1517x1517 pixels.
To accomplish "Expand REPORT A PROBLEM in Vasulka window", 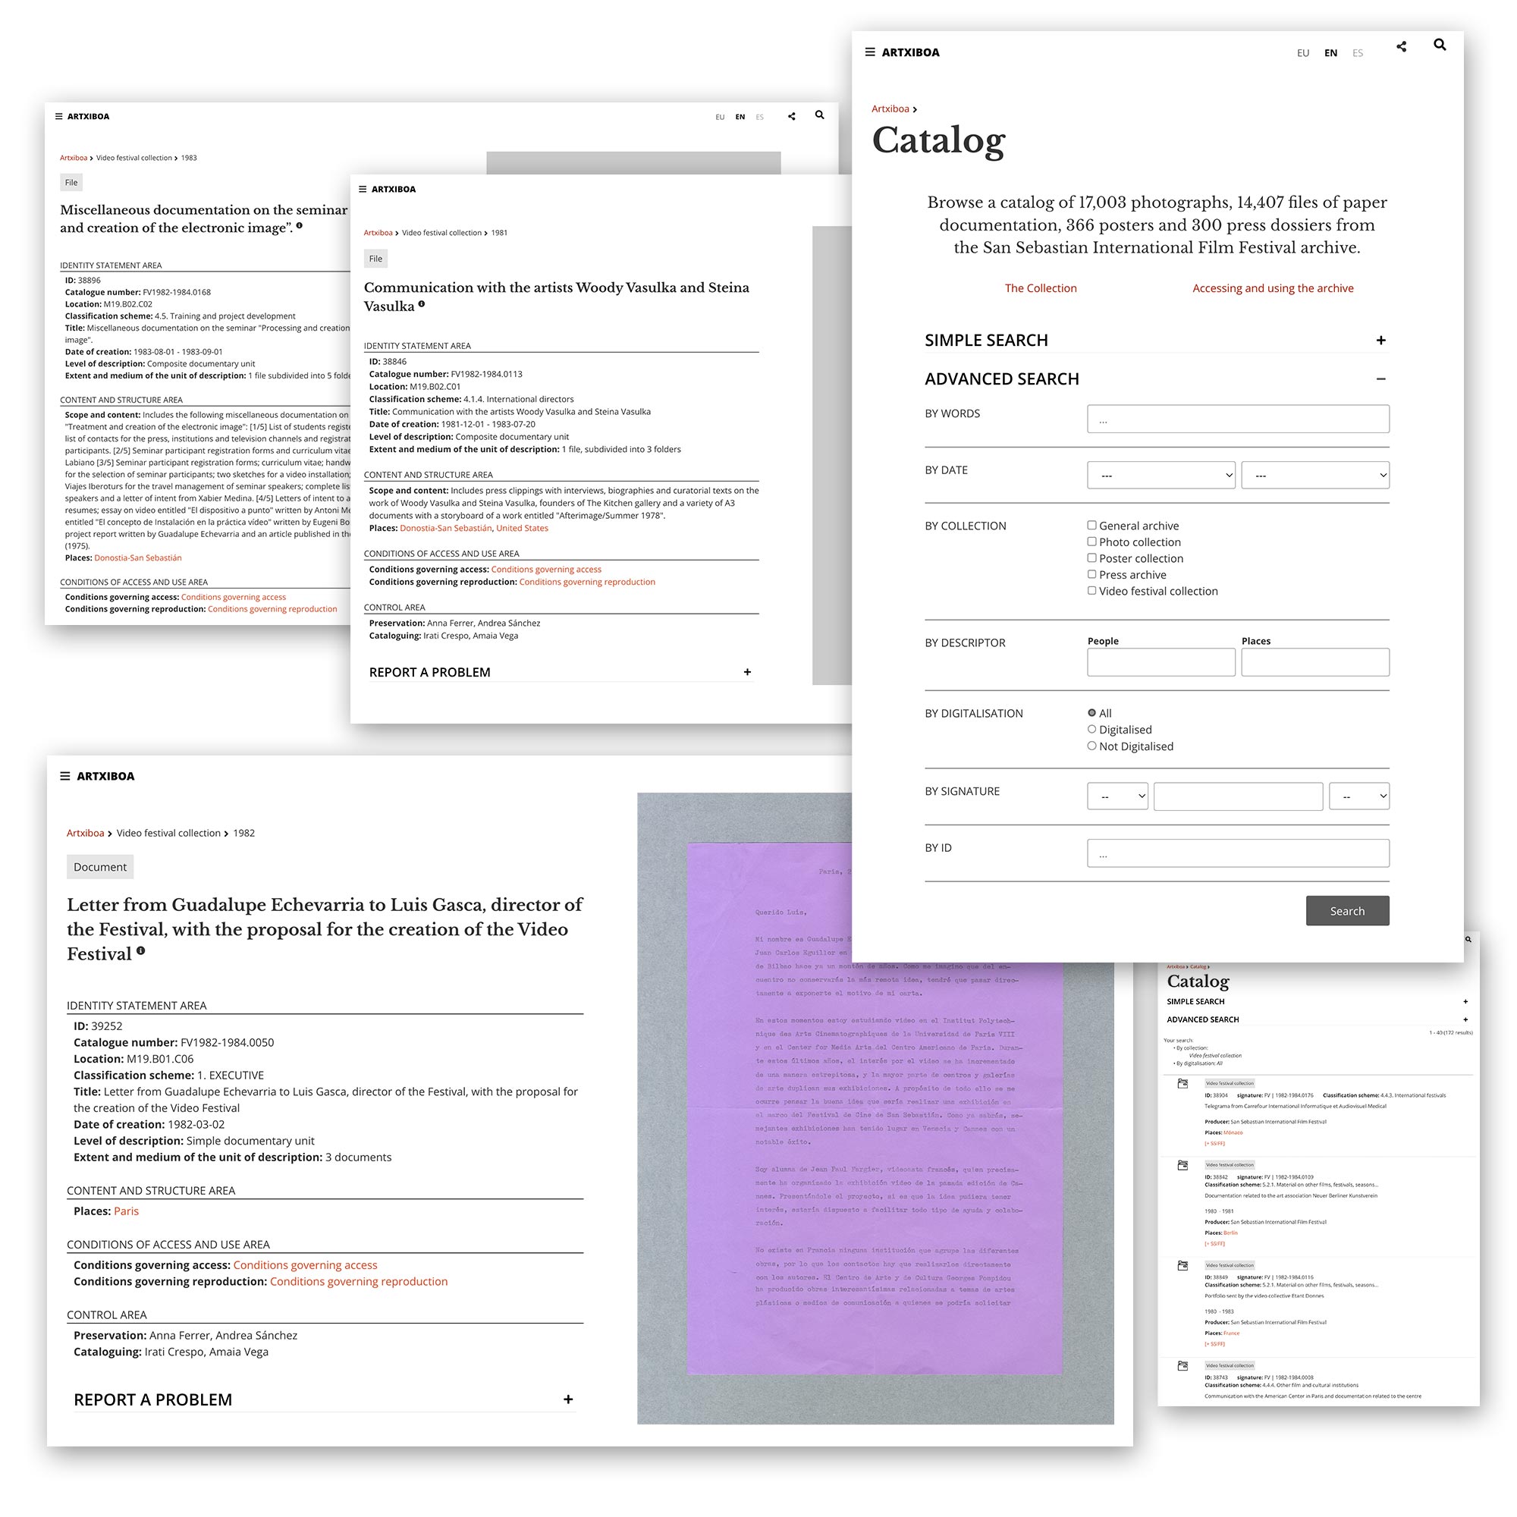I will click(748, 672).
